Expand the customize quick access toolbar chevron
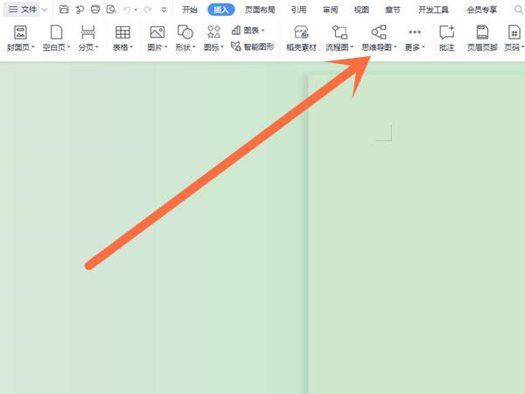Screen dimensions: 525x394 click(164, 10)
